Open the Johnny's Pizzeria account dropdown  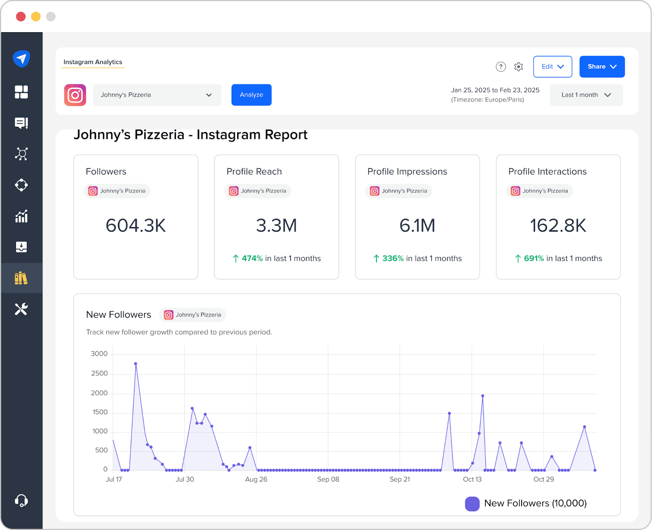(157, 95)
